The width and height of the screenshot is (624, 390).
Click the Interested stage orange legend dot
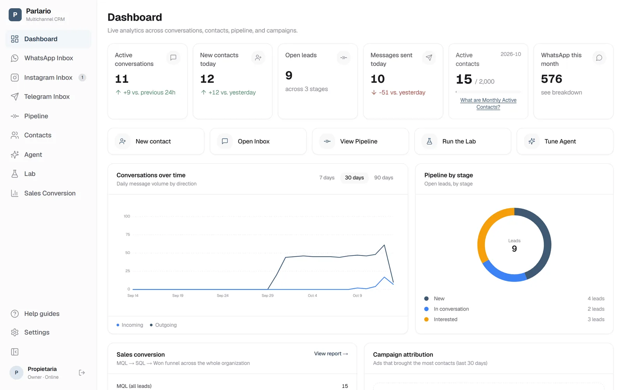click(x=426, y=319)
